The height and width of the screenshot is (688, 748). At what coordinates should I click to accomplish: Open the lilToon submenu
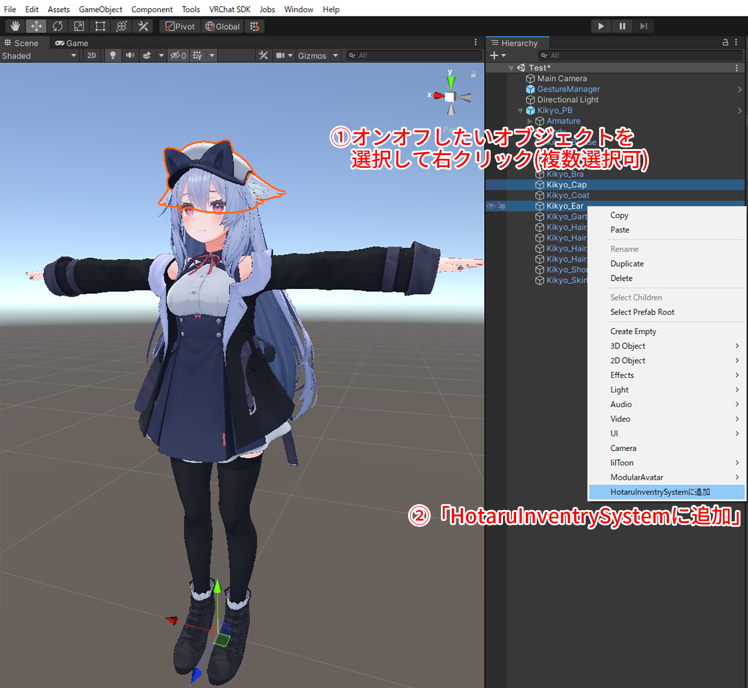tap(666, 463)
